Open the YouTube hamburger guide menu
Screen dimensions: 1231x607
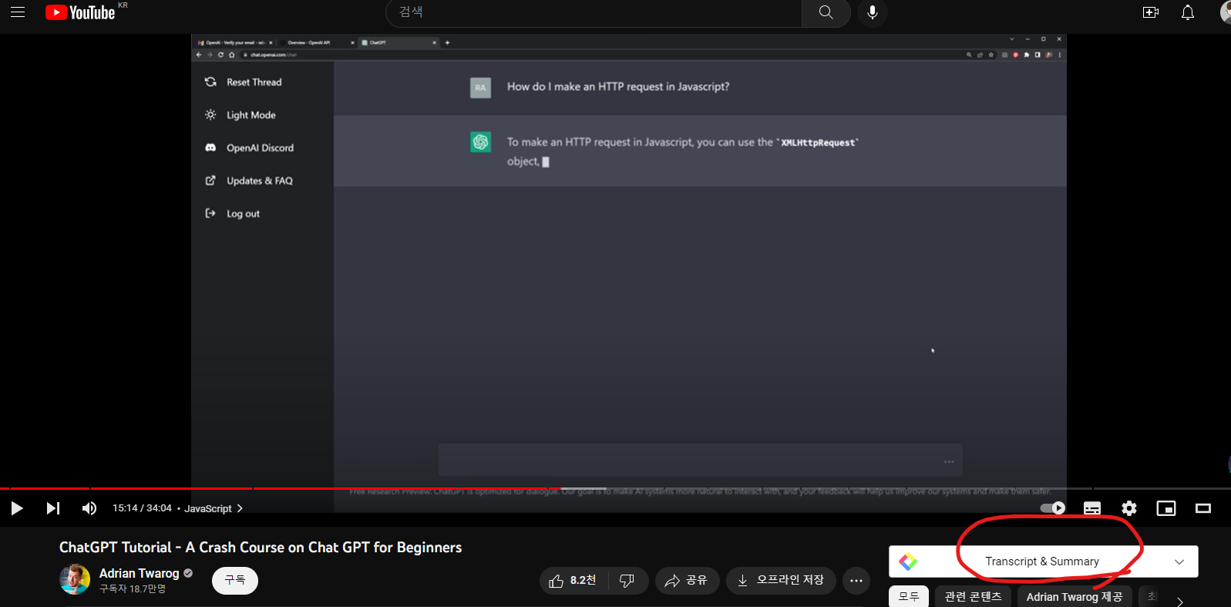17,12
